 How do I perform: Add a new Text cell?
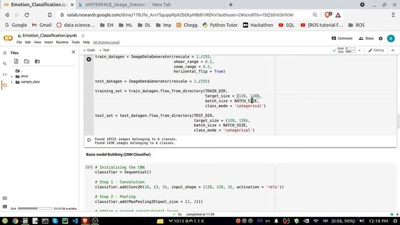tap(104, 50)
